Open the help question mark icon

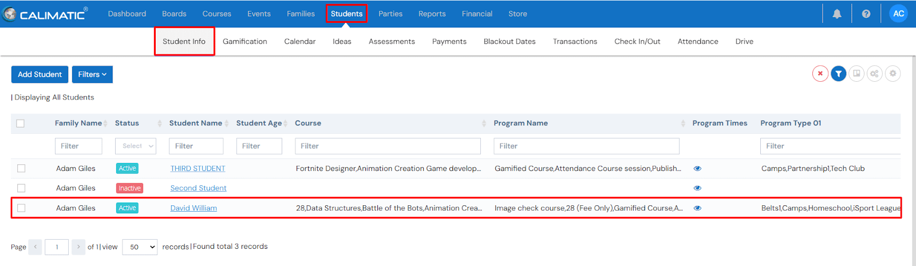(x=866, y=14)
